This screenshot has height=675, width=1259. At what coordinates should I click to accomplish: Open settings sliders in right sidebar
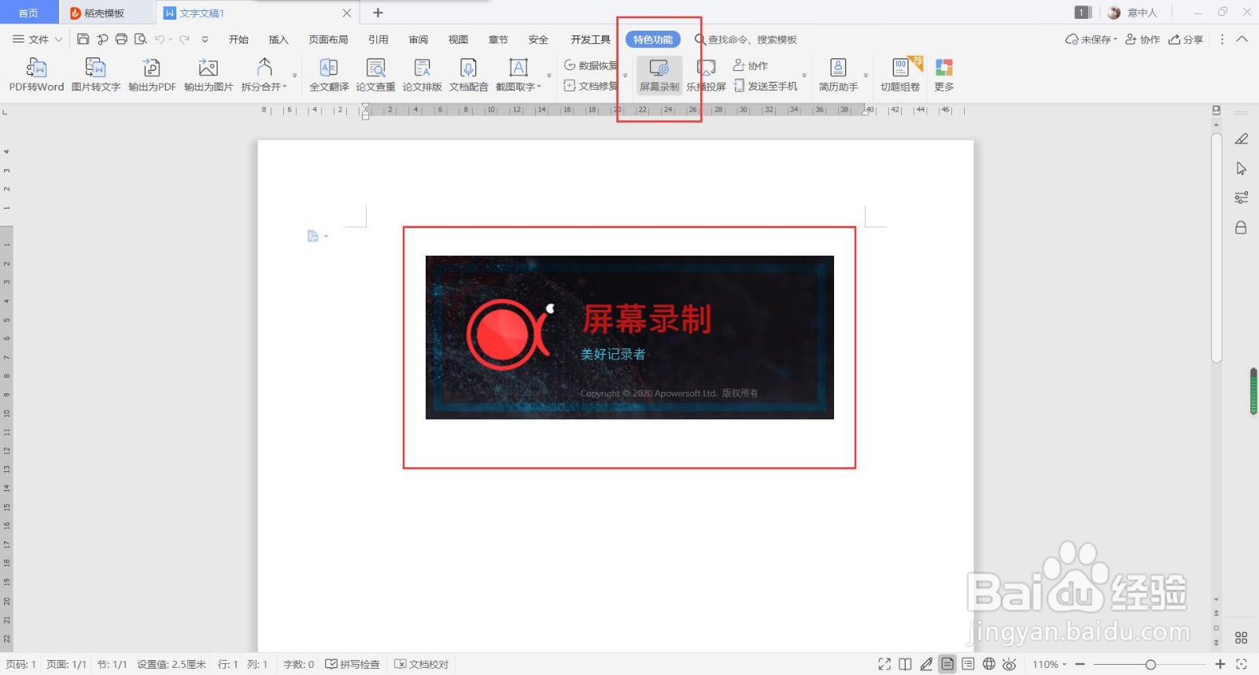[1241, 197]
